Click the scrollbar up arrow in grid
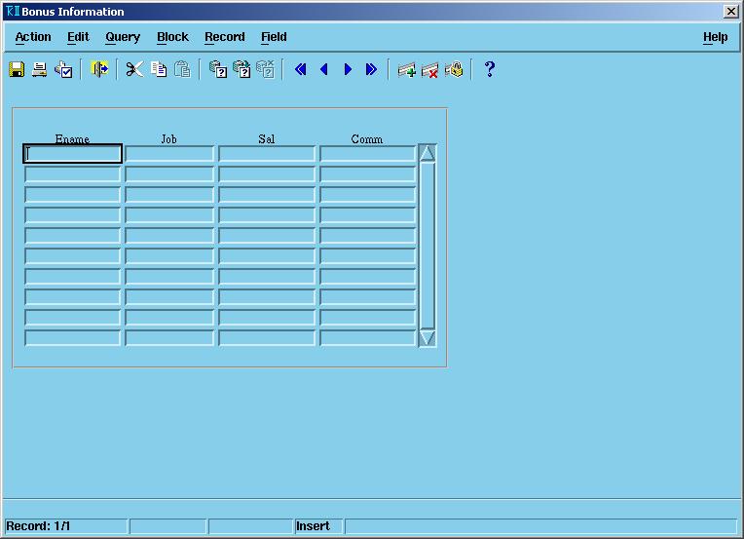The height and width of the screenshot is (539, 744). pyautogui.click(x=427, y=153)
